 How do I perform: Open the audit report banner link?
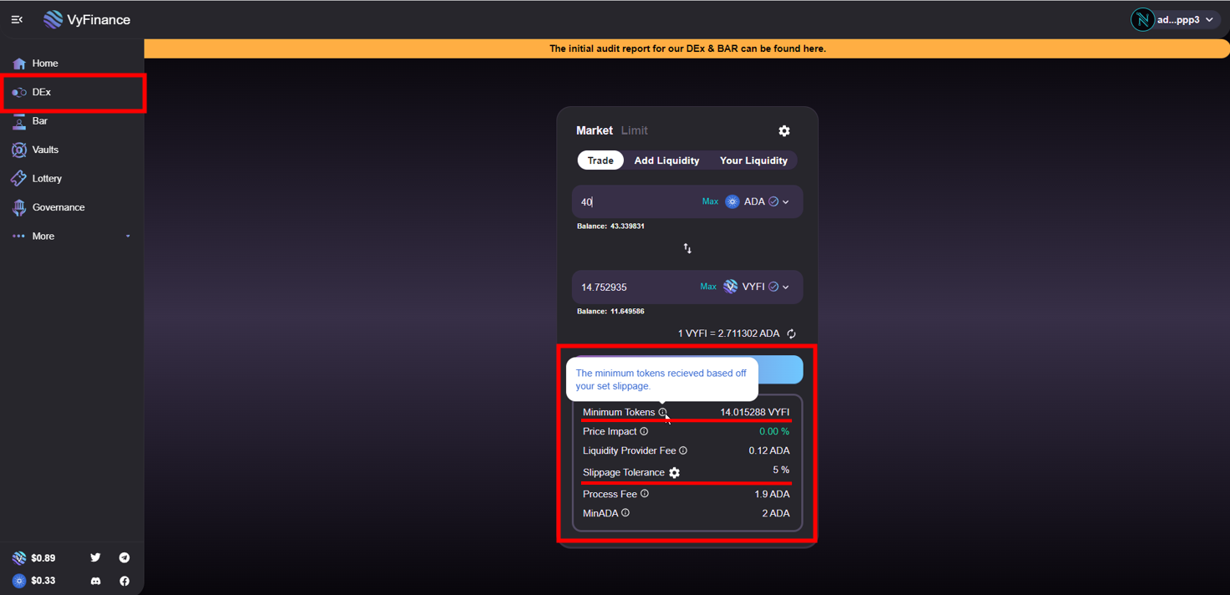686,48
